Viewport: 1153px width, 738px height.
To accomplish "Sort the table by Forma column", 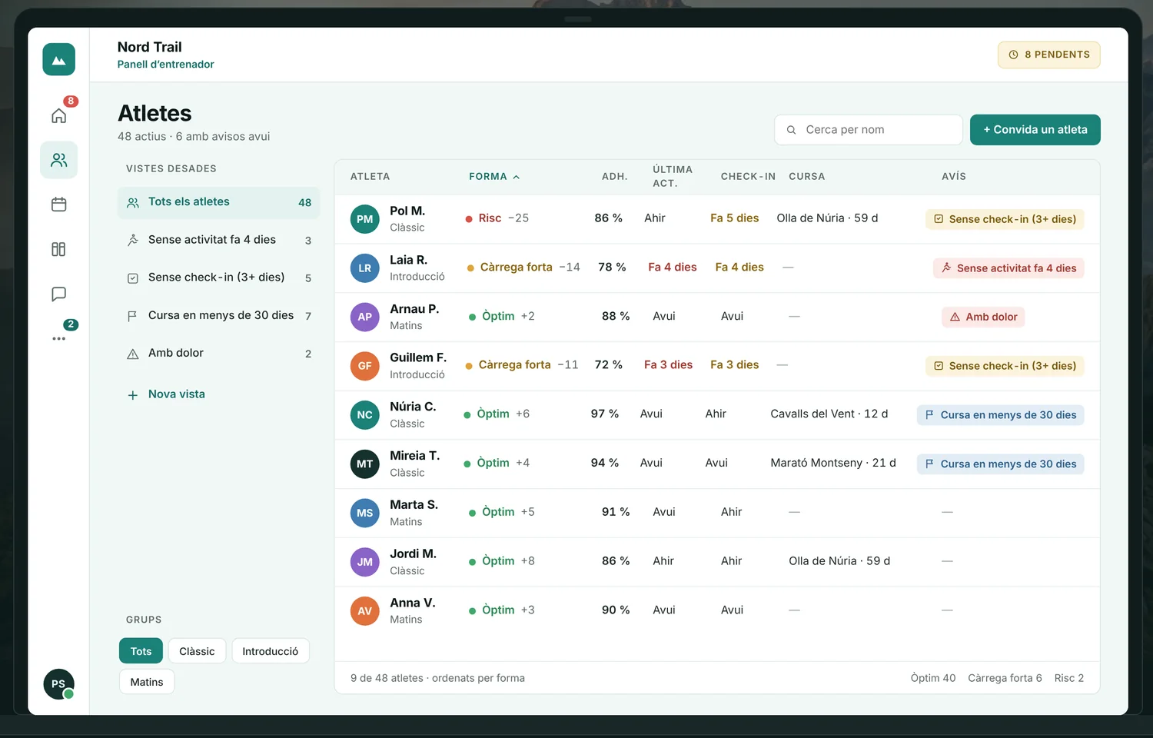I will click(494, 177).
